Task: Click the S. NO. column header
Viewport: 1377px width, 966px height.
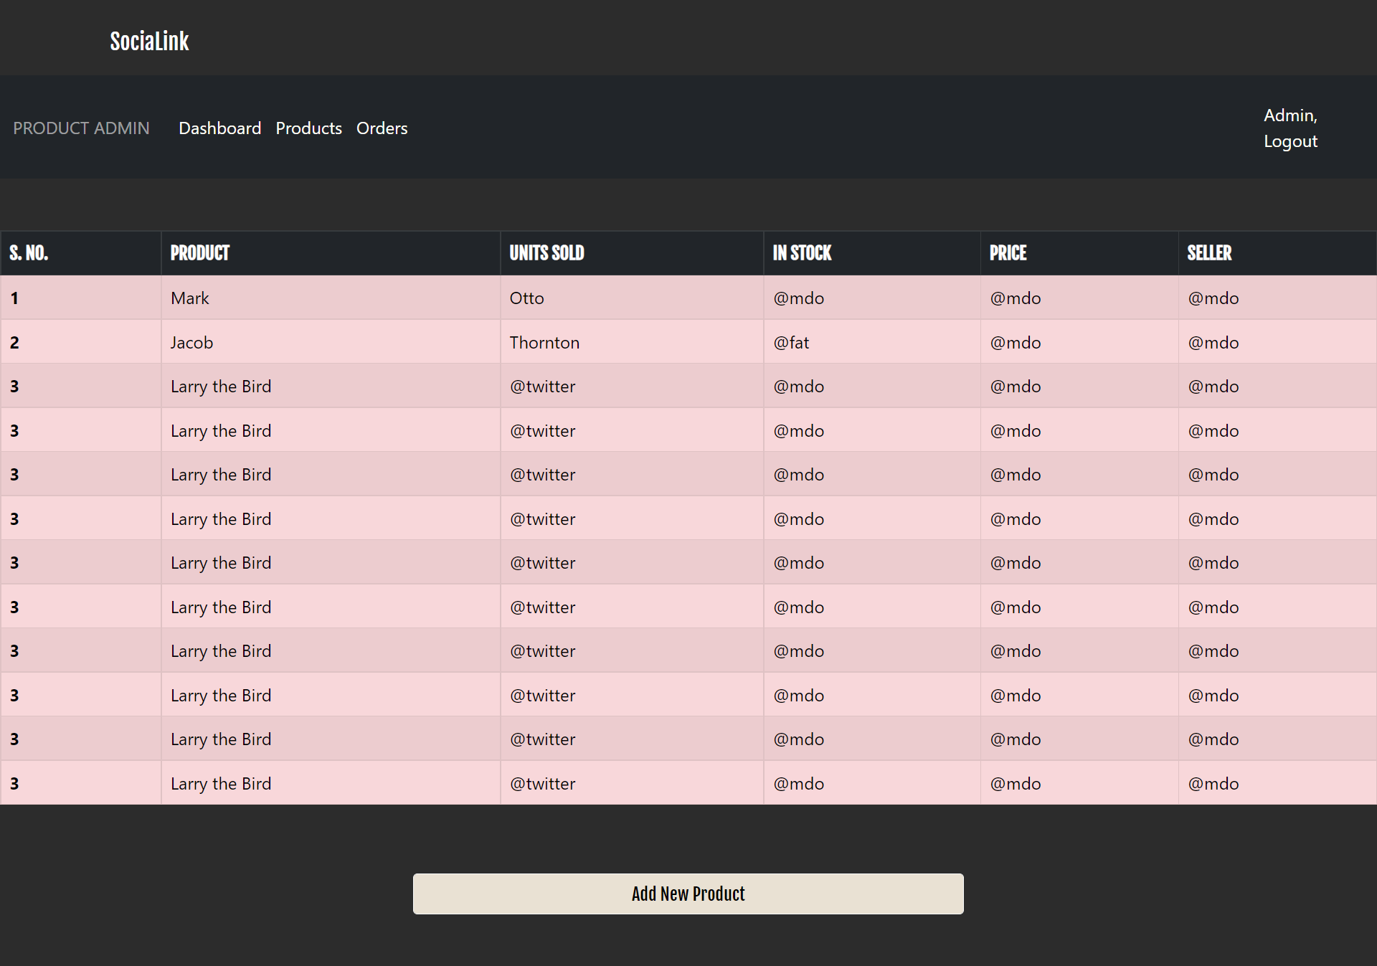Action: pos(29,253)
